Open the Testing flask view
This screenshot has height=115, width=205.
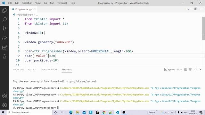tap(4, 57)
